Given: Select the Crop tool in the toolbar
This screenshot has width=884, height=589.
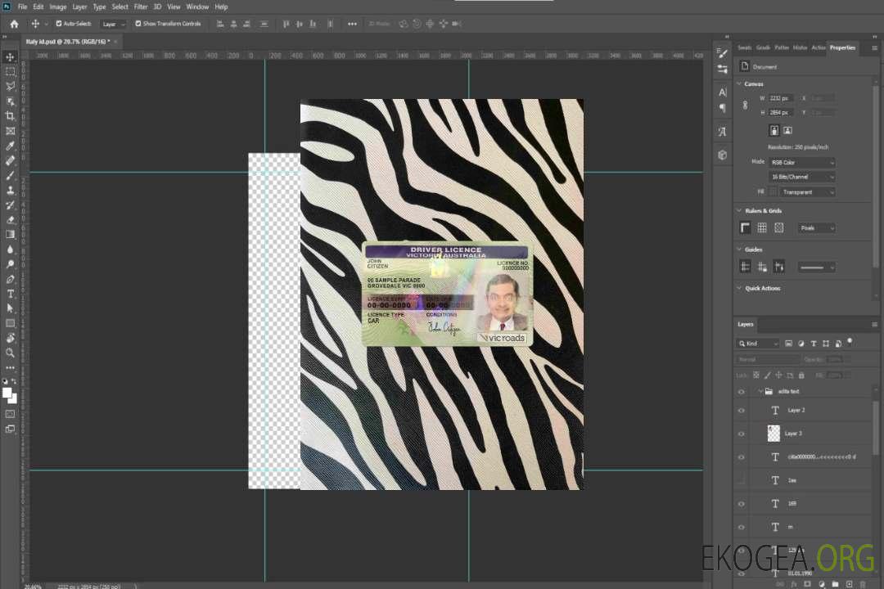Looking at the screenshot, I should coord(11,116).
